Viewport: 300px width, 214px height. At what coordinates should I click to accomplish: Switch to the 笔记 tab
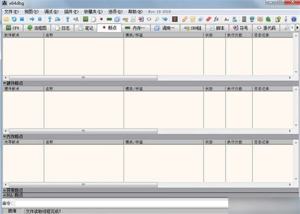point(85,28)
